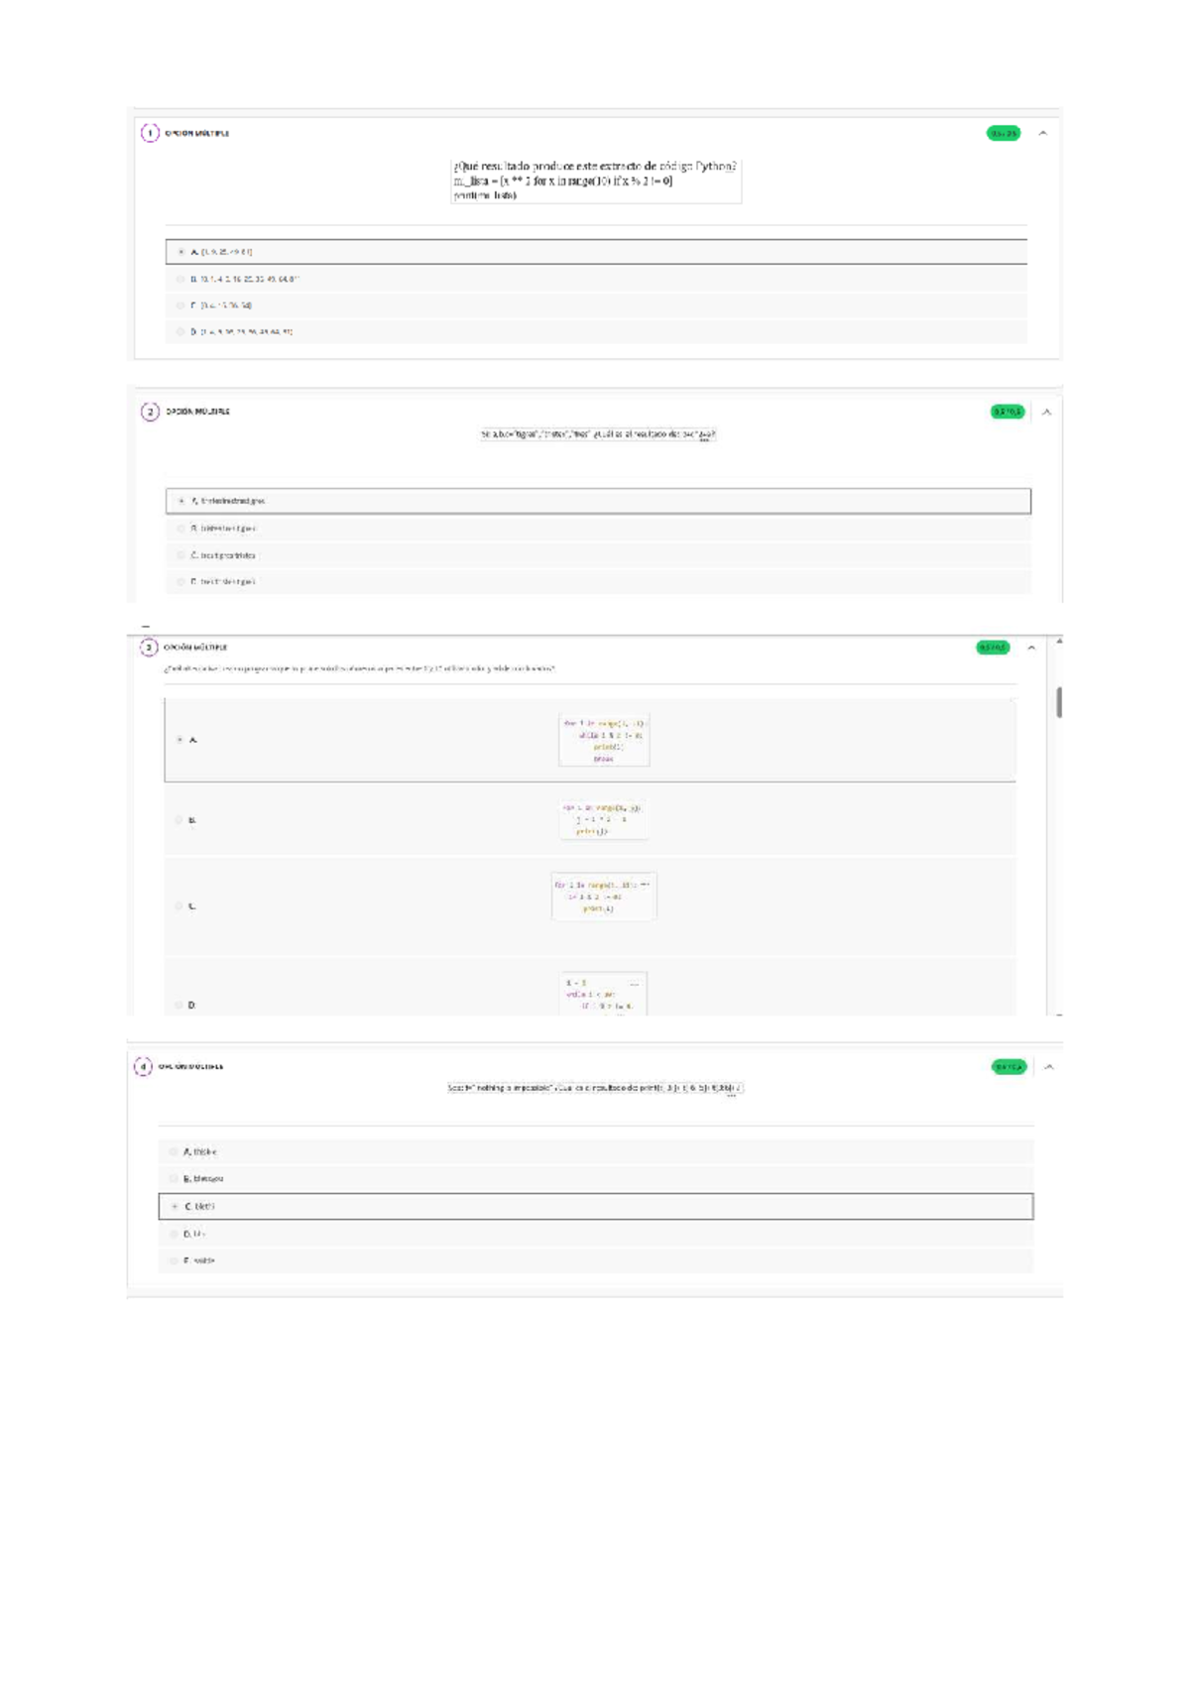
Task: Choose option E in question 4
Action: click(x=596, y=1261)
